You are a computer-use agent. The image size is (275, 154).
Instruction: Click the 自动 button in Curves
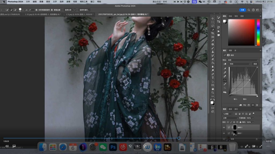[255, 64]
